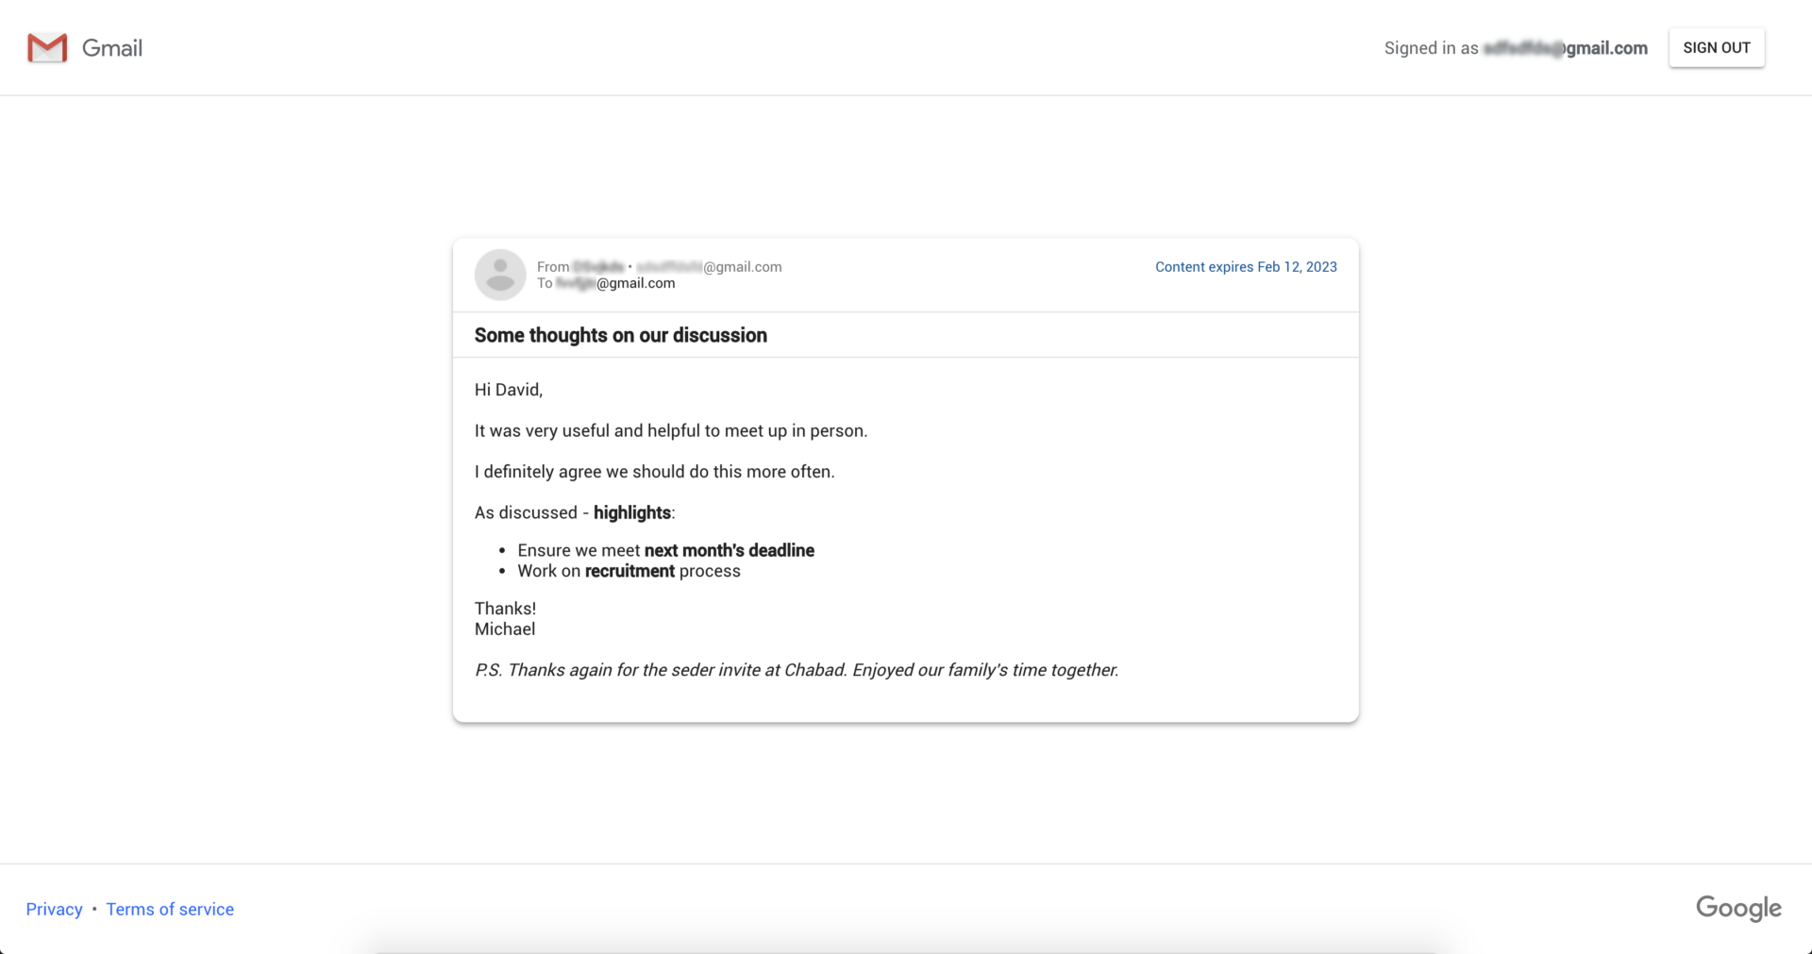
Task: Click the 'Thanks!' closing line
Action: click(505, 609)
